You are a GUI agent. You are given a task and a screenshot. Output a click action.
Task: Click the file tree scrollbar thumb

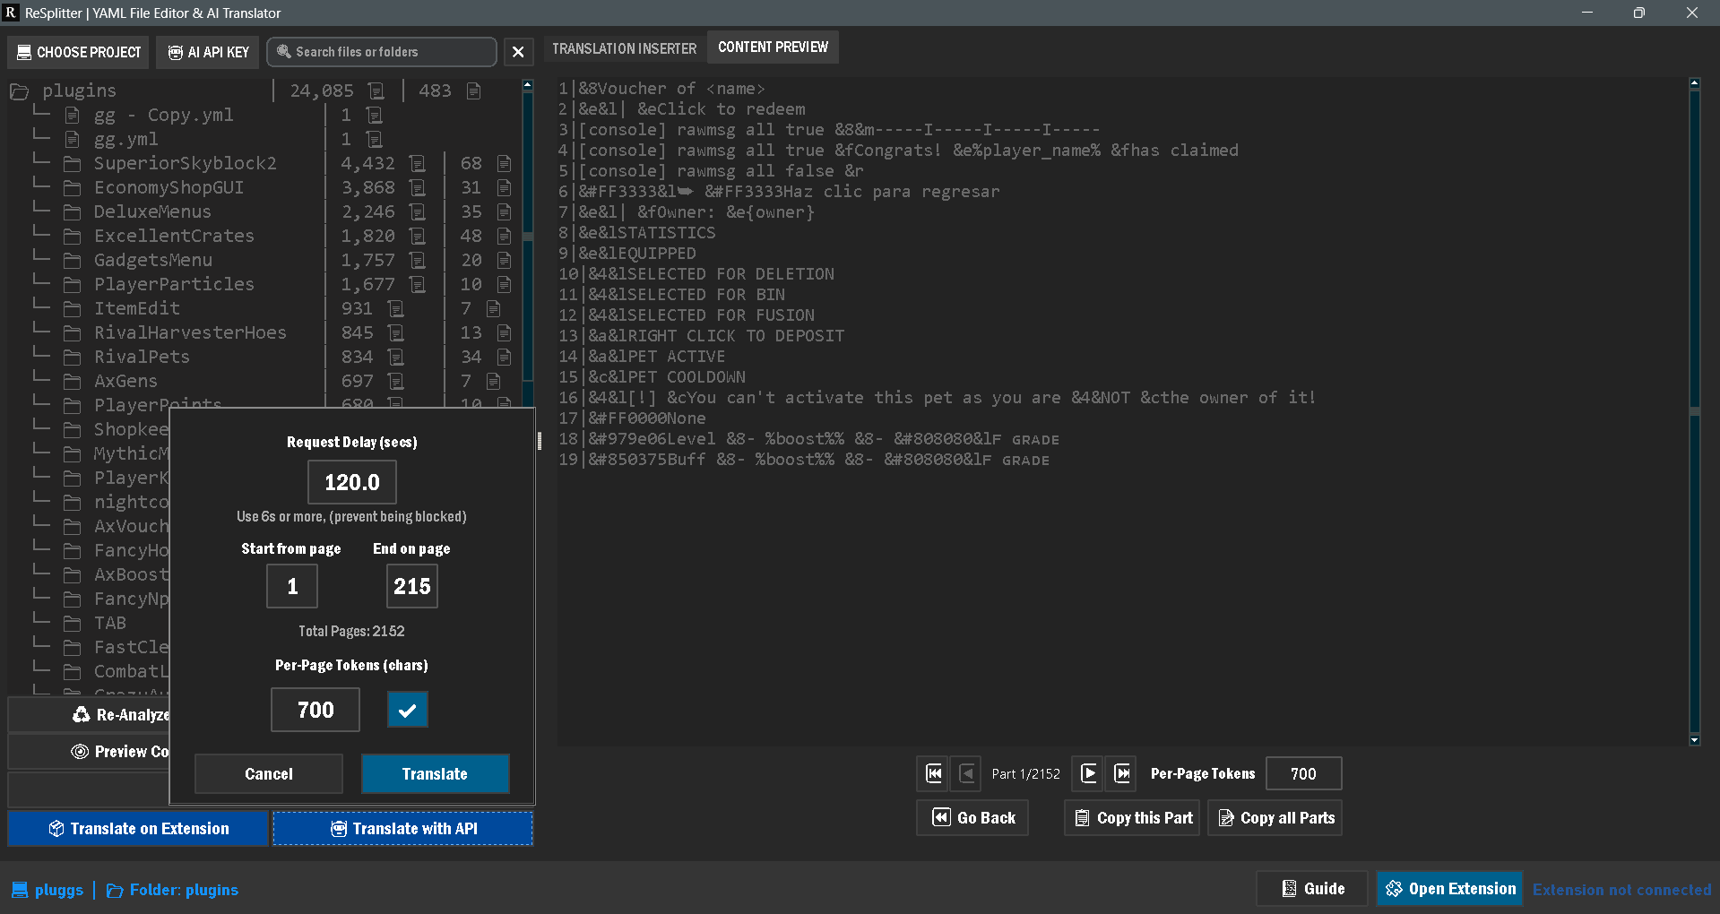tap(528, 237)
